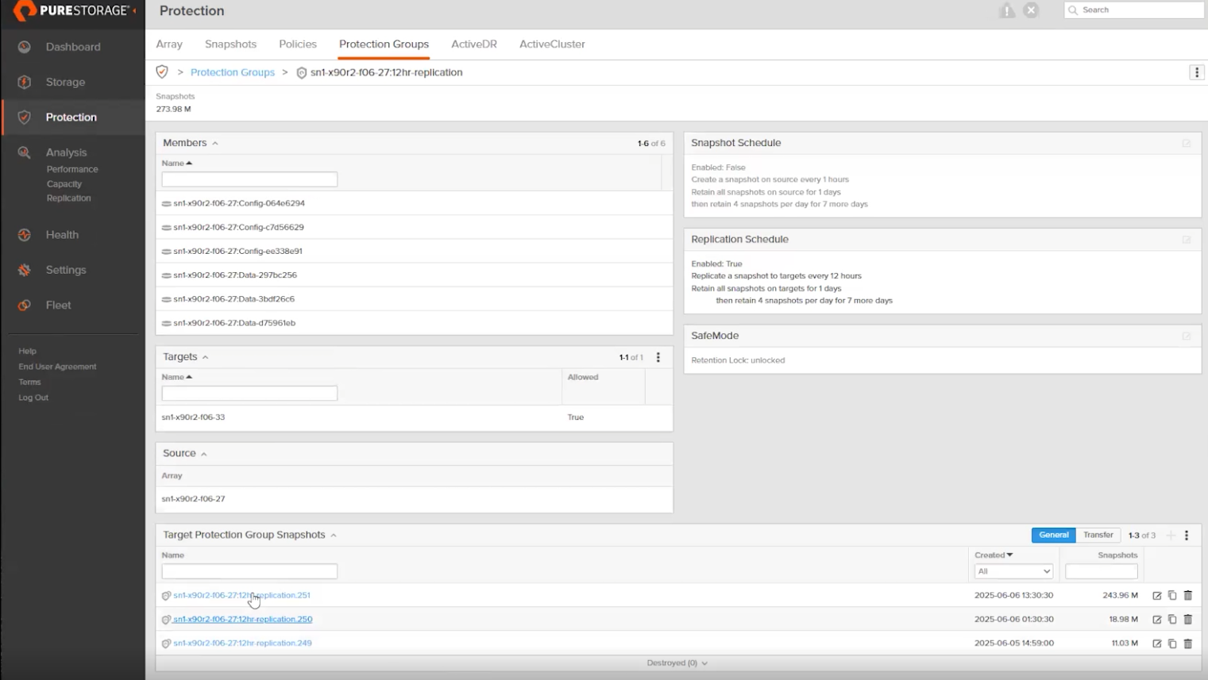Navigate to Health in the sidebar
1208x680 pixels.
click(x=62, y=234)
